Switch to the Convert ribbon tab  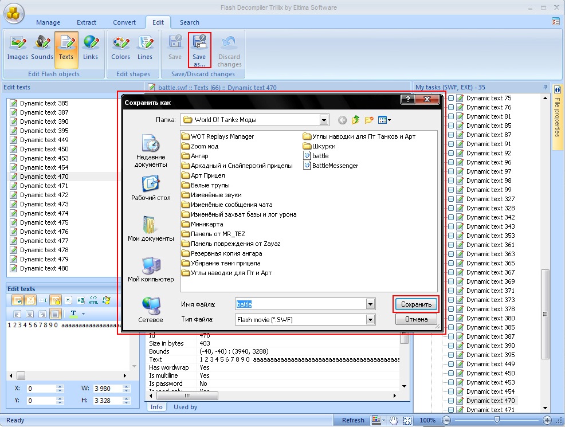coord(124,22)
